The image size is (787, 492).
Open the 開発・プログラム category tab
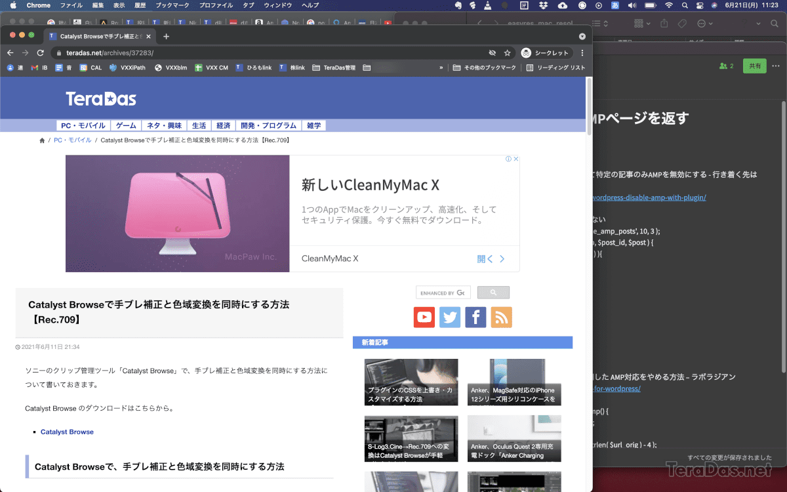(269, 125)
